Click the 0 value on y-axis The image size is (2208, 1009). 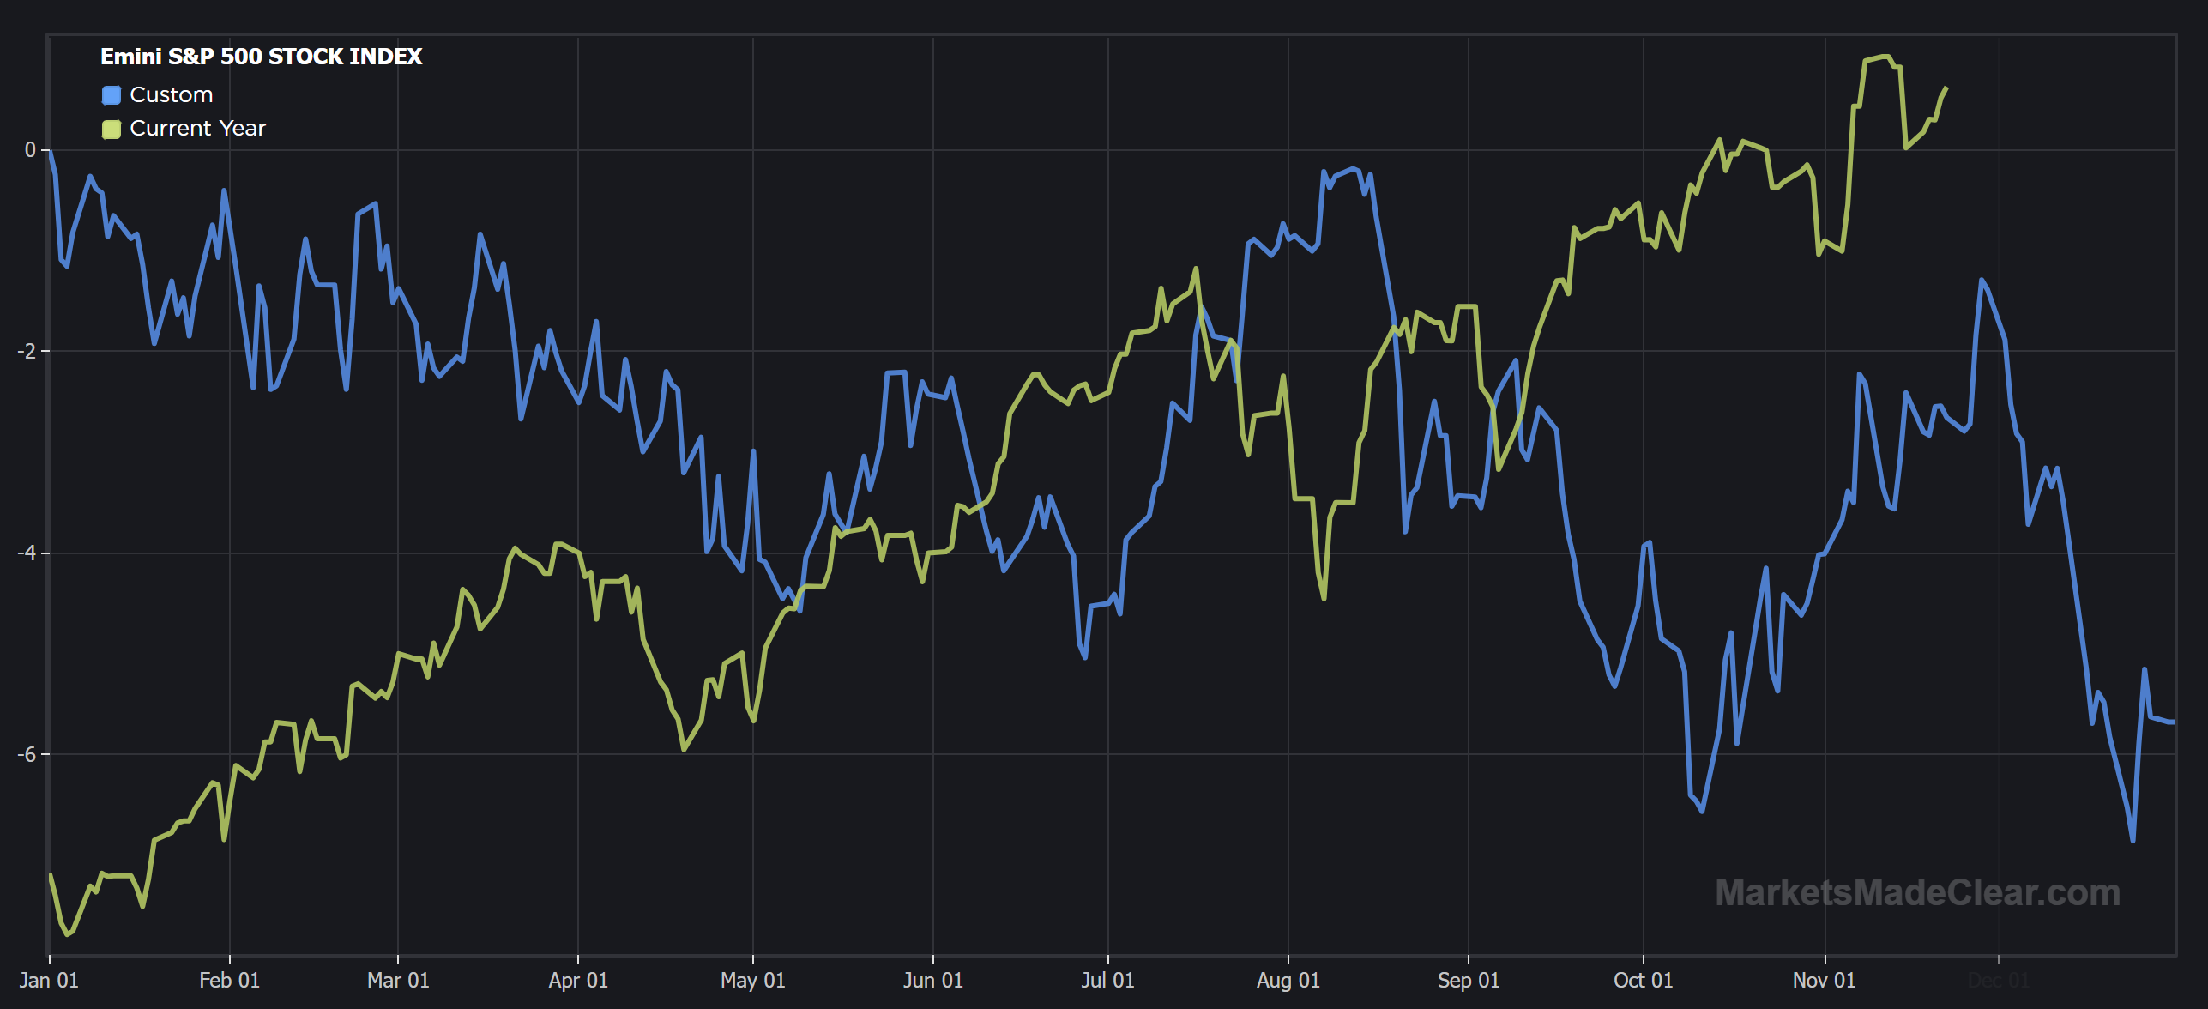coord(31,150)
